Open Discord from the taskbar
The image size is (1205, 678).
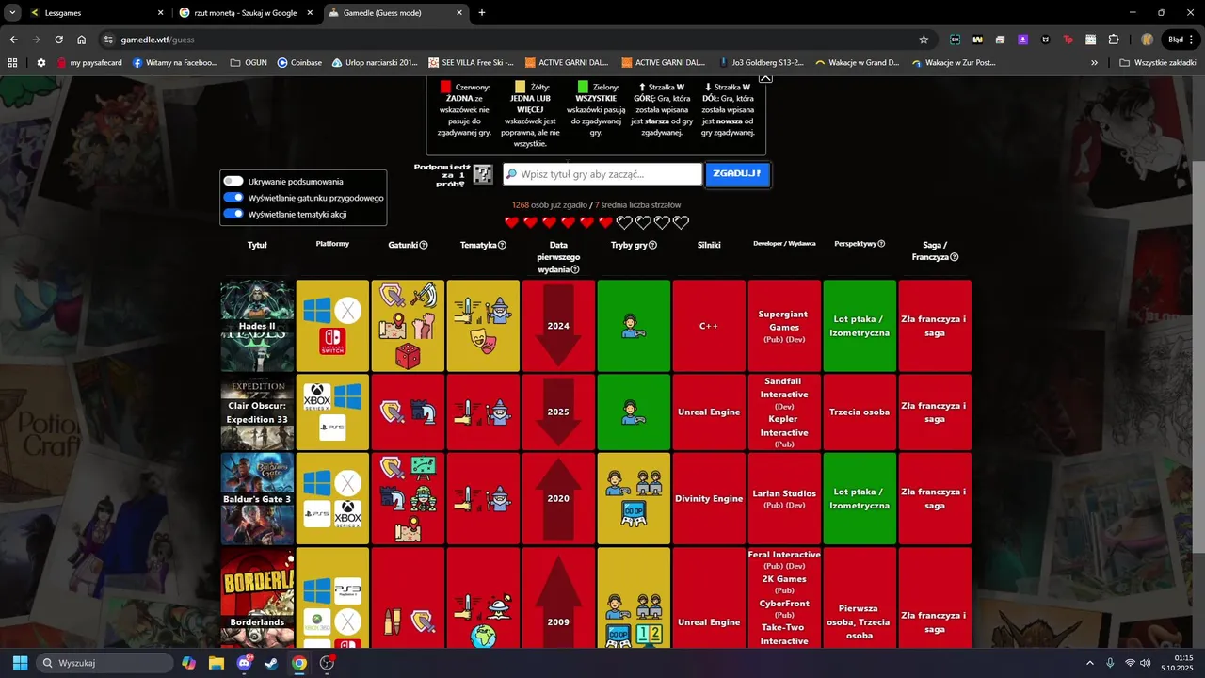[244, 663]
